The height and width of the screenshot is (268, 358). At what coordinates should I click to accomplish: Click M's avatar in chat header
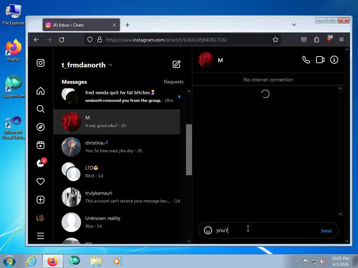[x=206, y=60]
